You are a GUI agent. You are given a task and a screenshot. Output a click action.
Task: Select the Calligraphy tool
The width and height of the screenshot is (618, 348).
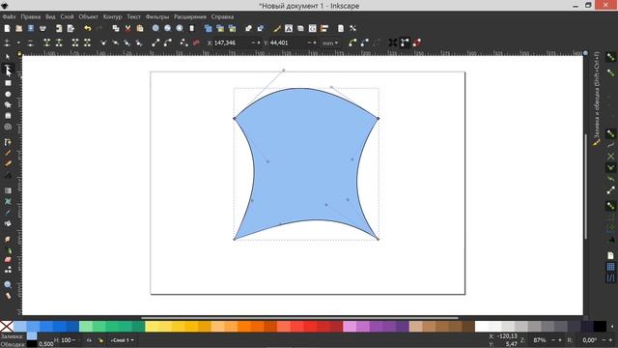8,163
